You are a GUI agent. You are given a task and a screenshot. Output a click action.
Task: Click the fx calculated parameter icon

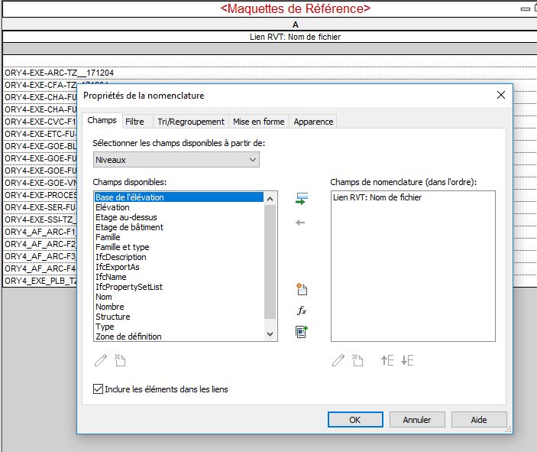click(x=301, y=311)
